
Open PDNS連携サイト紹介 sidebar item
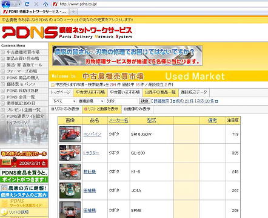point(25,117)
